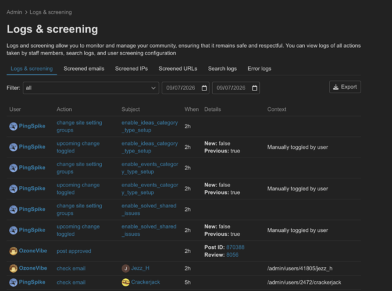Go to Error logs tab
The image size is (392, 291).
click(x=259, y=69)
